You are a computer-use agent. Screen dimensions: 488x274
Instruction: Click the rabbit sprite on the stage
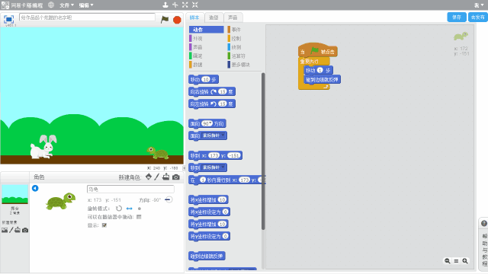tap(43, 147)
